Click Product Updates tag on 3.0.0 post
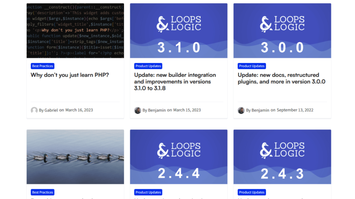 [x=252, y=66]
